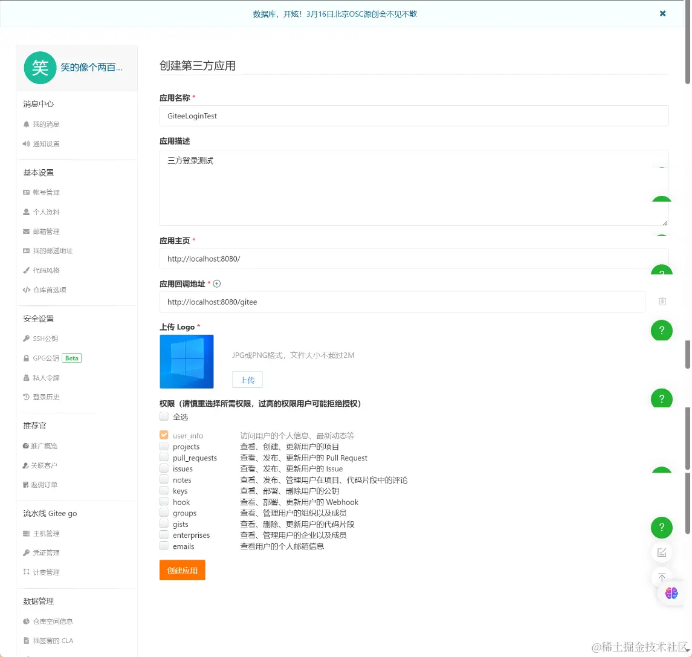Close the top announcement banner
Screen dimensions: 692x657
point(662,14)
